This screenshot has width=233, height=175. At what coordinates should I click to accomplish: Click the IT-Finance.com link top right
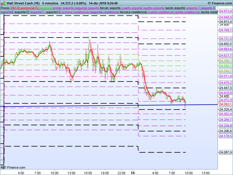point(220,3)
